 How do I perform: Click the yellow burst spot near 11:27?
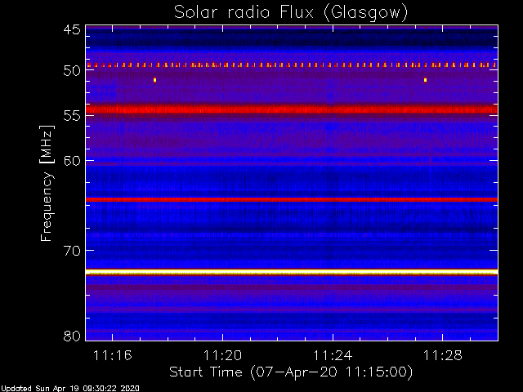425,80
